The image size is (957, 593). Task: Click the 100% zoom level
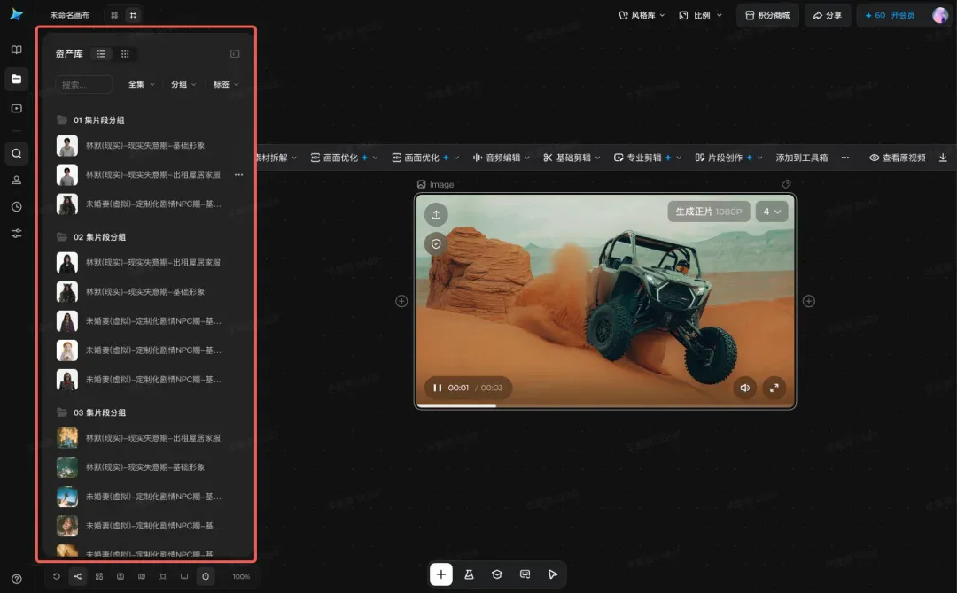[x=241, y=576]
